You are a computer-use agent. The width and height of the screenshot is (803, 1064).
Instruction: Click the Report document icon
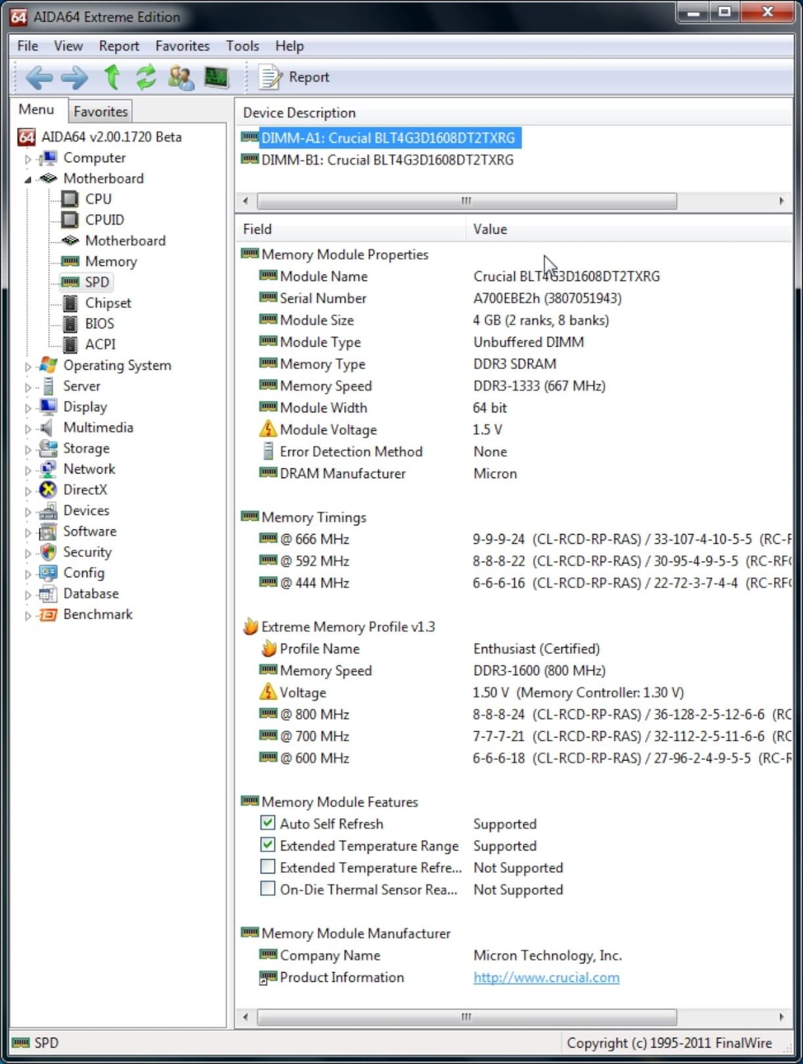click(x=269, y=77)
